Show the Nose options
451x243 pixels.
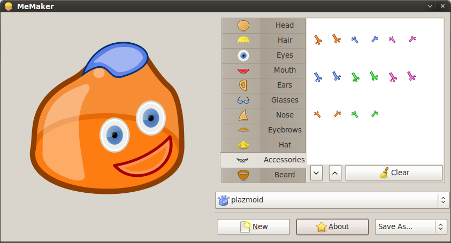point(264,115)
